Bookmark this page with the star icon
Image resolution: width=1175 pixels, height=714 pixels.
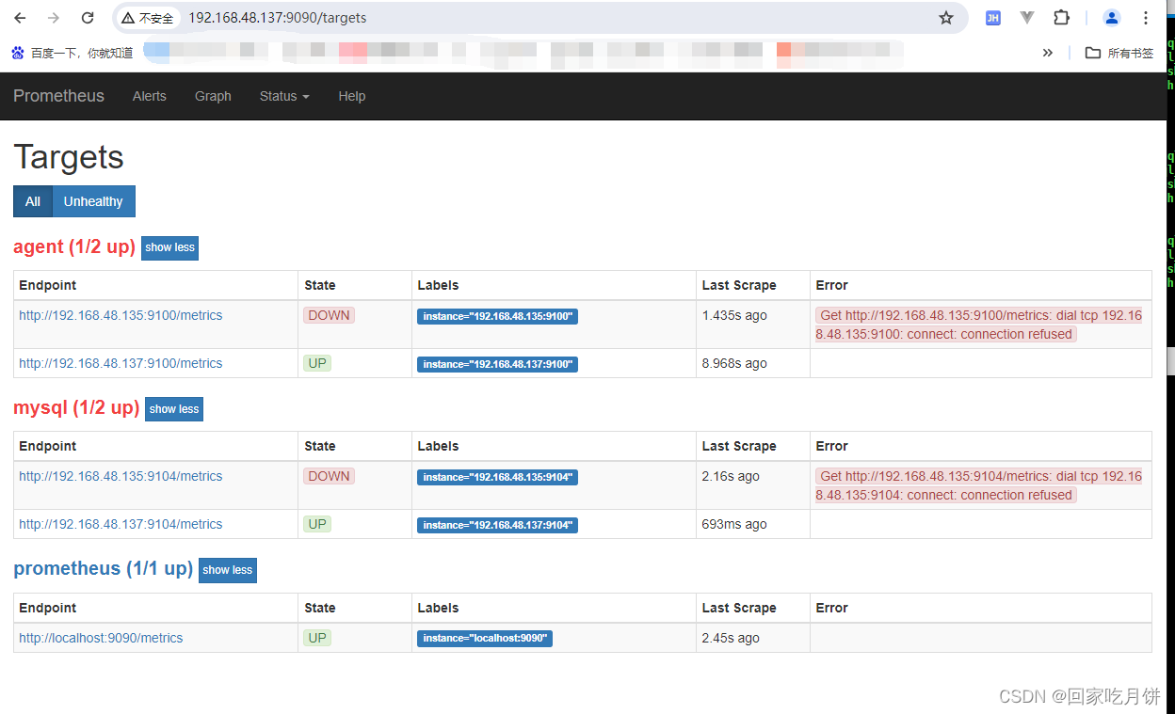946,18
